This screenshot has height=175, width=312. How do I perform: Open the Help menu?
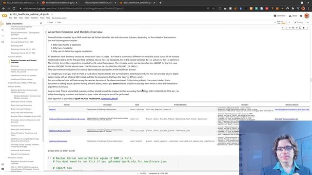click(48, 18)
